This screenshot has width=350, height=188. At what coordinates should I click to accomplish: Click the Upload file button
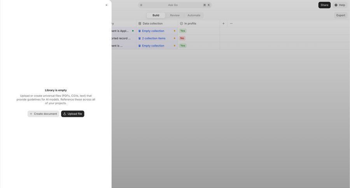[x=73, y=114]
